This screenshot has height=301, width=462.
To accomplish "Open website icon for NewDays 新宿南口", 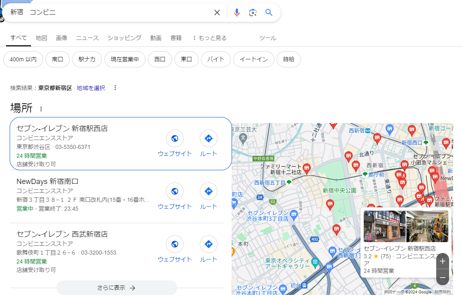I will coord(175,191).
